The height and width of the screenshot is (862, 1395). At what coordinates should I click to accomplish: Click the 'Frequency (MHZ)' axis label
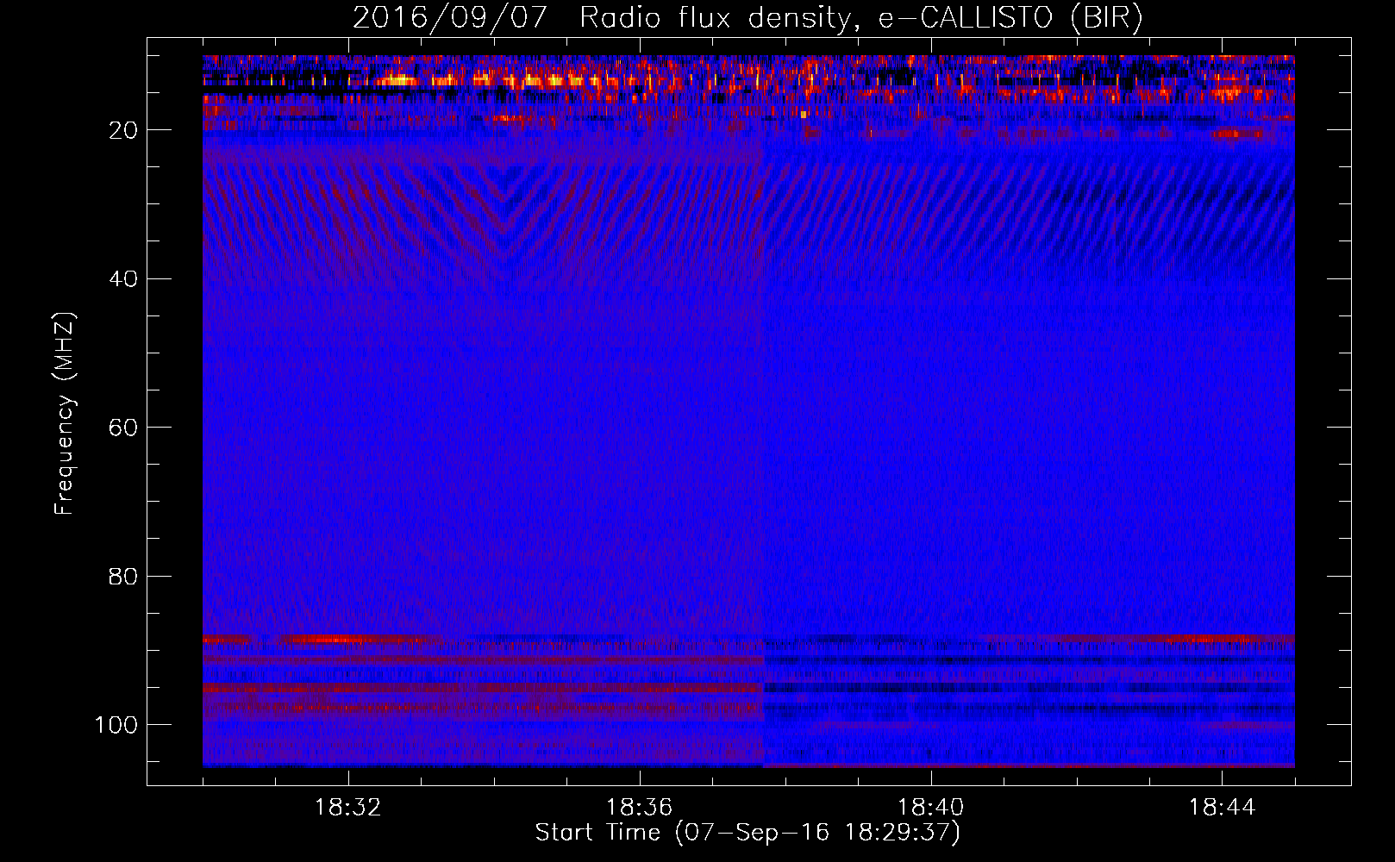(66, 414)
